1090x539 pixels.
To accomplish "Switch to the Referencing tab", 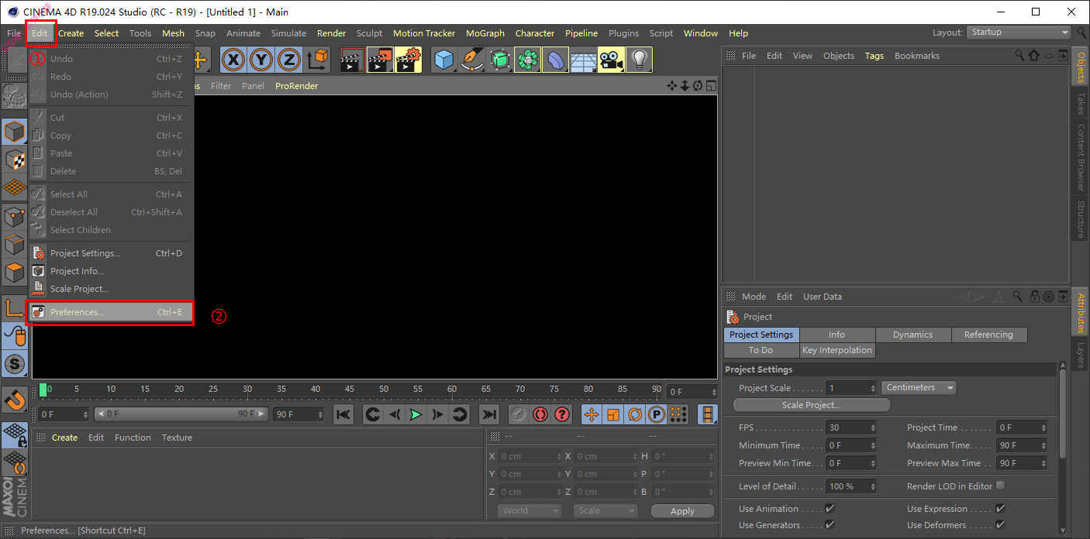I will tap(988, 335).
